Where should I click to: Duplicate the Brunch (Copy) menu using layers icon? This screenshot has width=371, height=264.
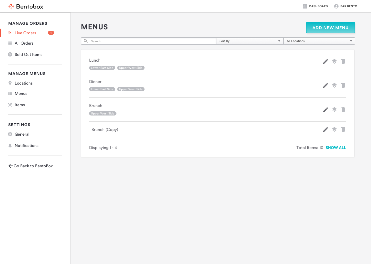[x=334, y=129]
